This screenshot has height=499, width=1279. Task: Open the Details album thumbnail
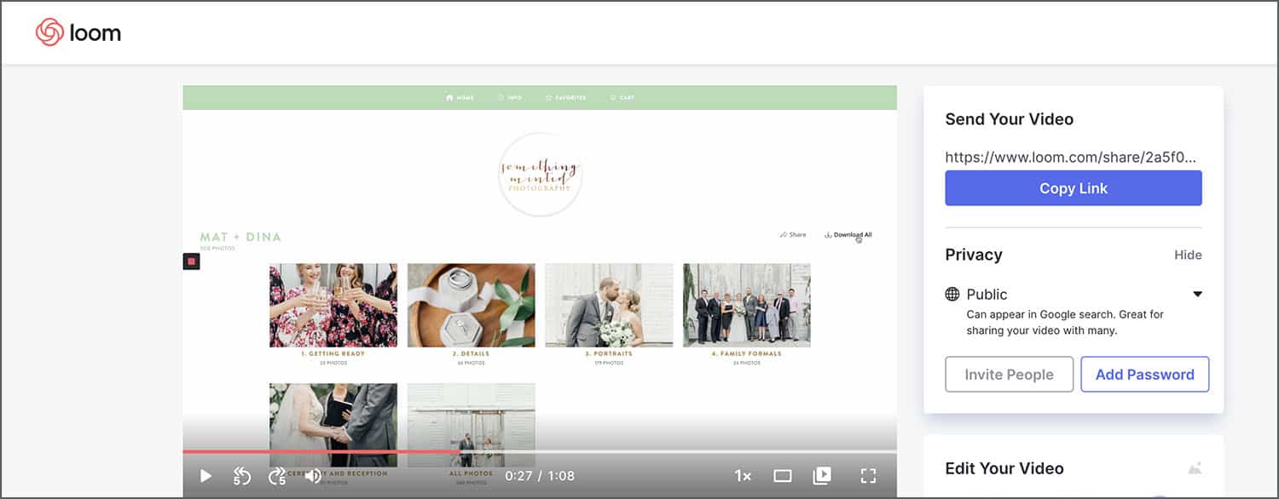471,304
